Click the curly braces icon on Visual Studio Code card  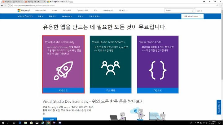[x=158, y=70]
